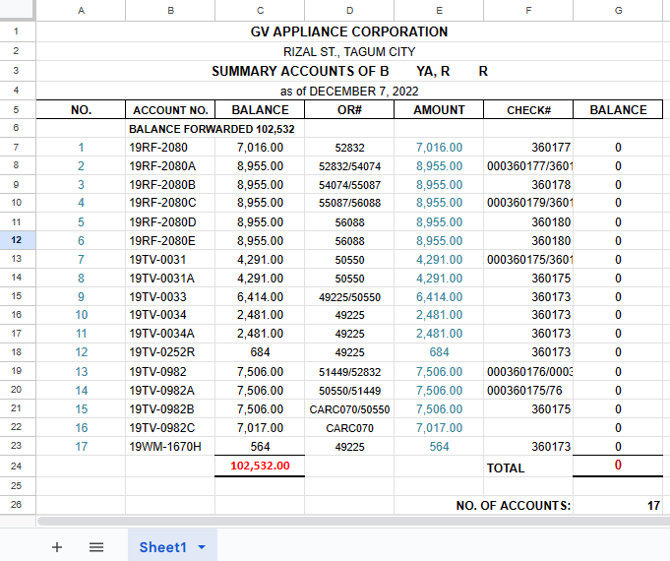Select account cell 19RF-2080E

click(170, 241)
